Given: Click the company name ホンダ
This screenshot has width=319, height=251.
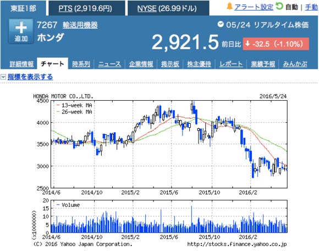Looking at the screenshot, I should point(51,37).
